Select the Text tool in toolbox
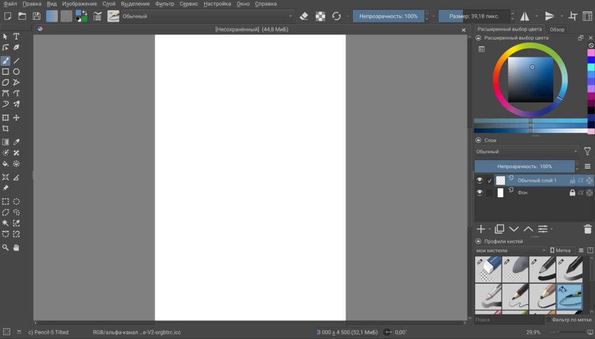Screen dimensions: 595x339 click(16, 36)
